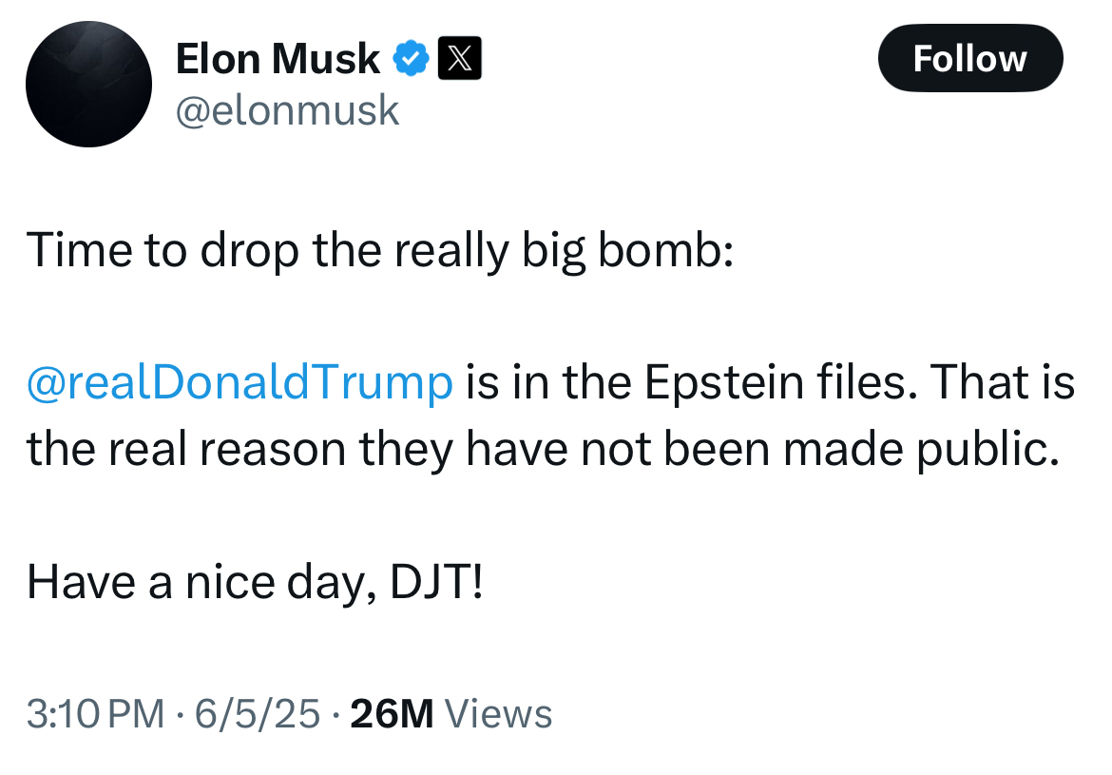Screen dimensions: 1112x775
Task: Click the @elonmusk handle
Action: (x=287, y=111)
